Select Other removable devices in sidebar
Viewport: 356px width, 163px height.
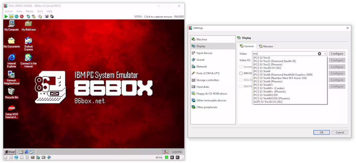point(213,100)
